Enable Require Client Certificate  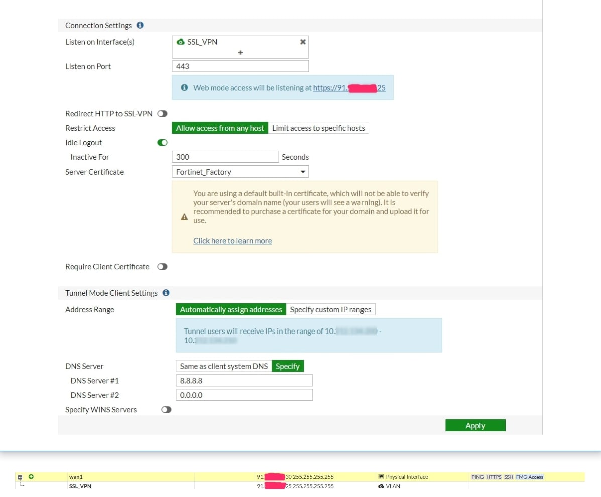(162, 267)
